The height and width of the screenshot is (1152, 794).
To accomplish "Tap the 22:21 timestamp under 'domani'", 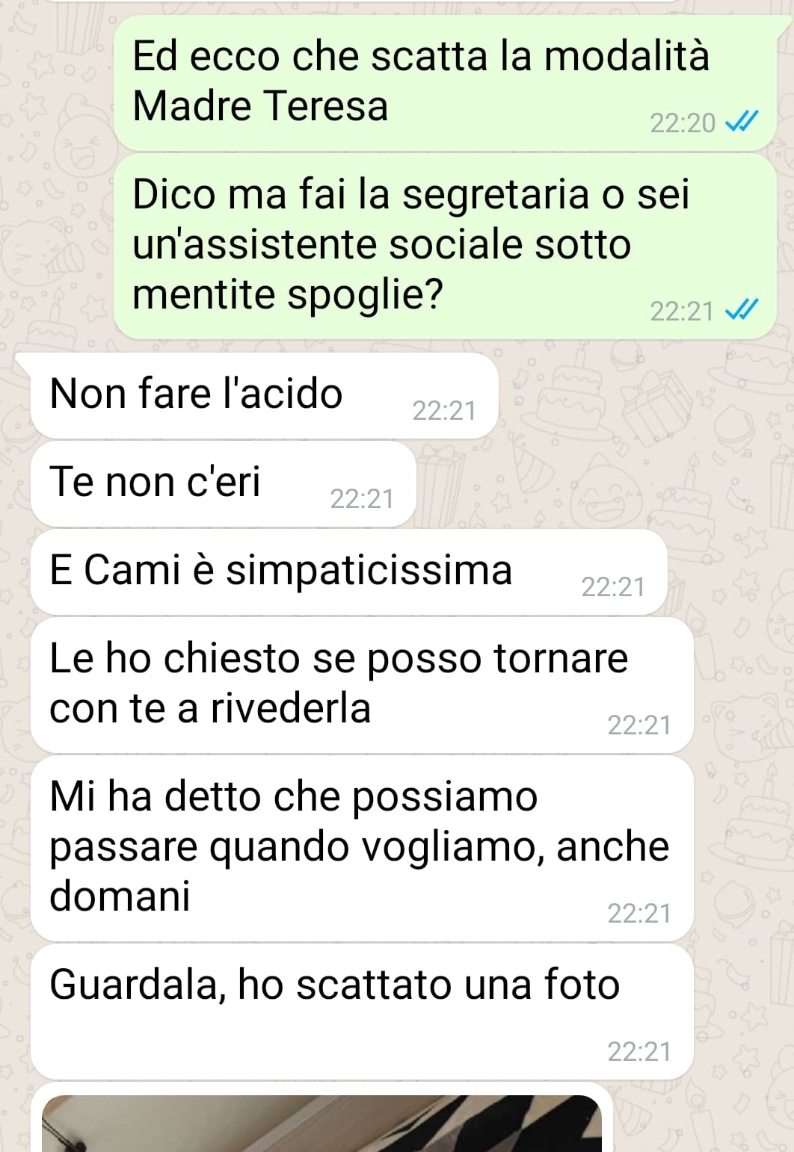I will coord(639,913).
